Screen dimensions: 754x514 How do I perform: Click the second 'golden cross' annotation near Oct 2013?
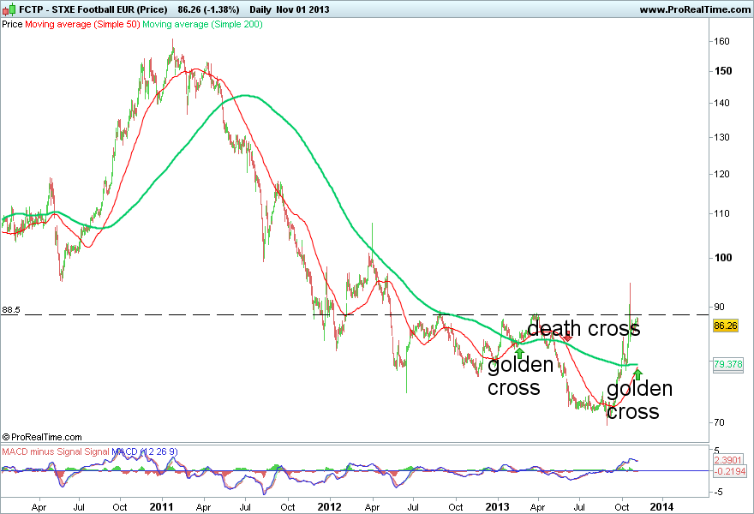[x=639, y=400]
